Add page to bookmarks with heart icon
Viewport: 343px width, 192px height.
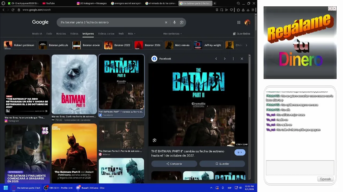tap(232, 10)
